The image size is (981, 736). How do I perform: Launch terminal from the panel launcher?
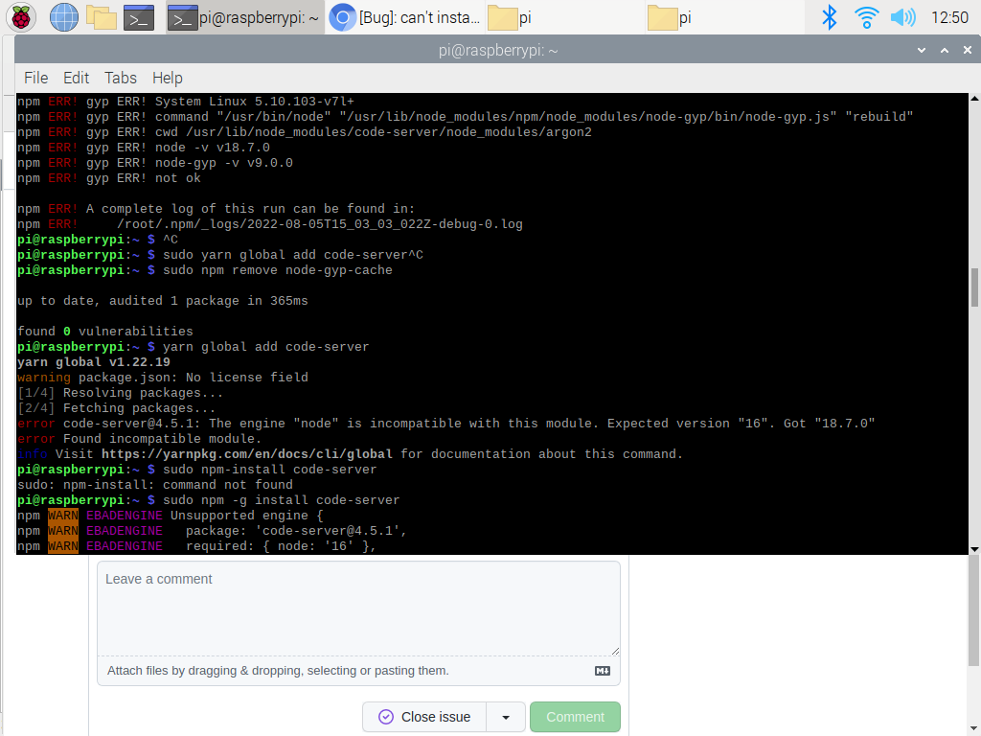[x=139, y=17]
